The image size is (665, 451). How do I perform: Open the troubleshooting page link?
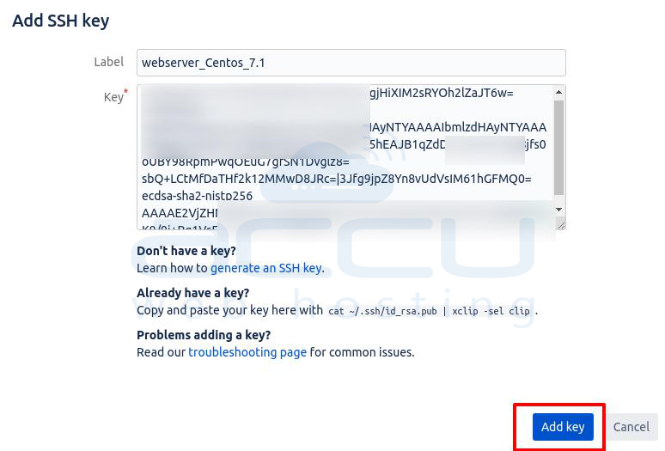247,352
